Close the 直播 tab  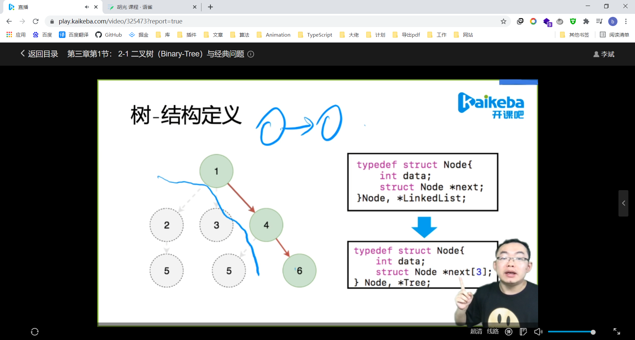click(x=96, y=7)
